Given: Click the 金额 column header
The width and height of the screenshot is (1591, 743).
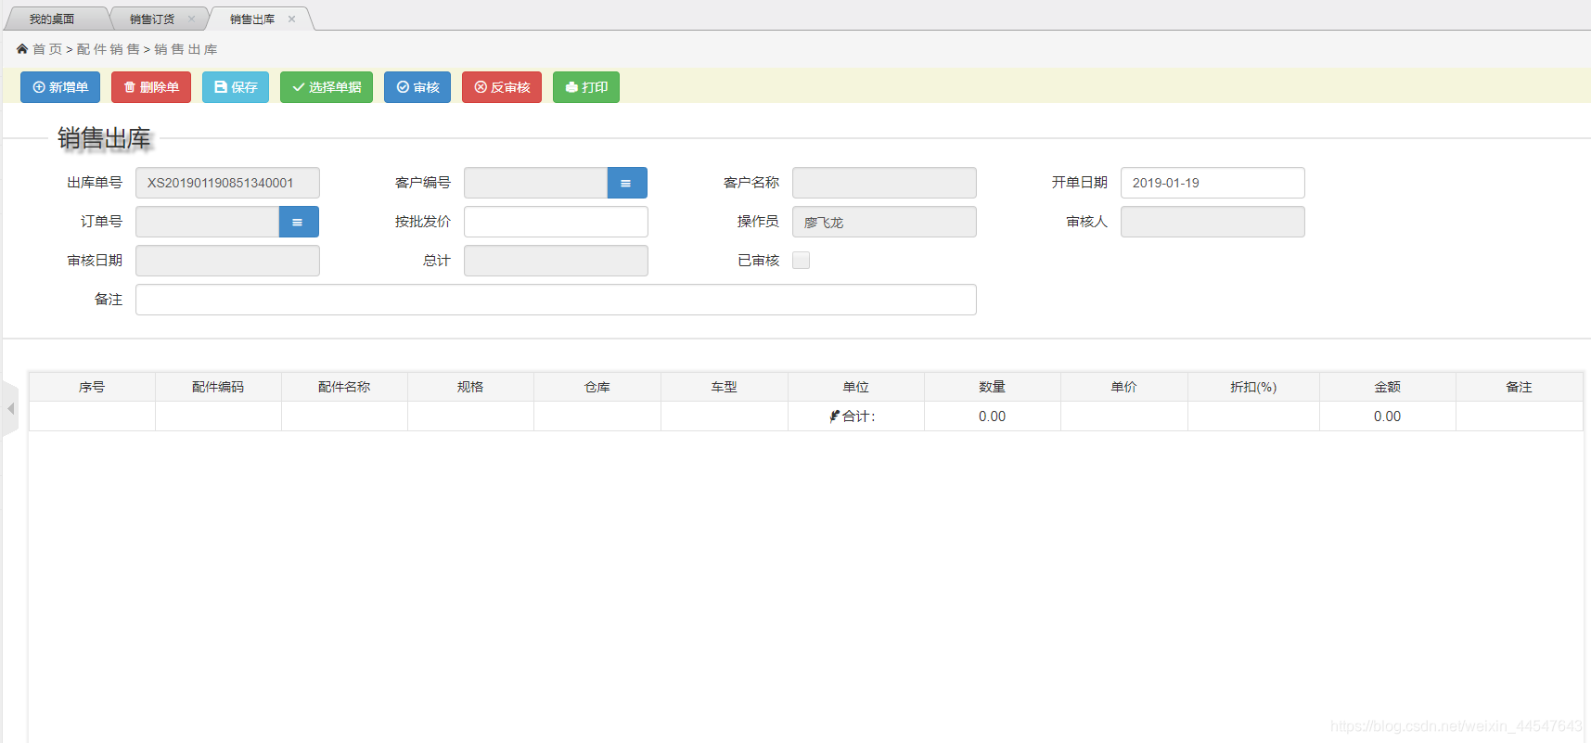Looking at the screenshot, I should coord(1388,387).
